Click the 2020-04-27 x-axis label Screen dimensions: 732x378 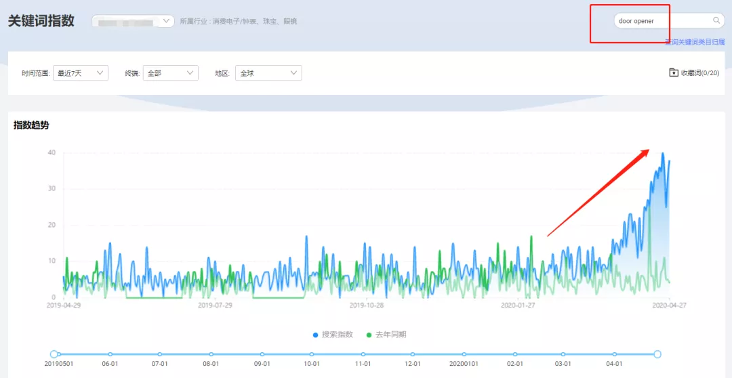pyautogui.click(x=670, y=306)
